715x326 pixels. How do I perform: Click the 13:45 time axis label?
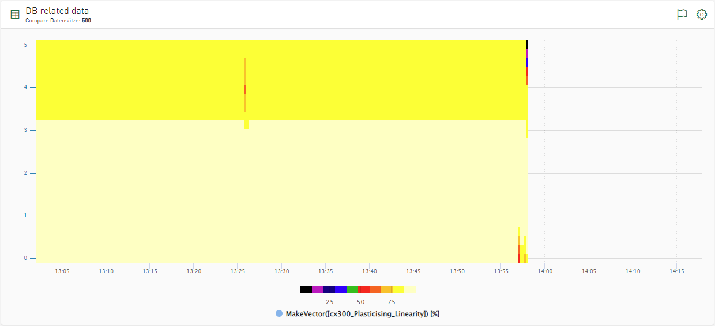[x=413, y=271]
